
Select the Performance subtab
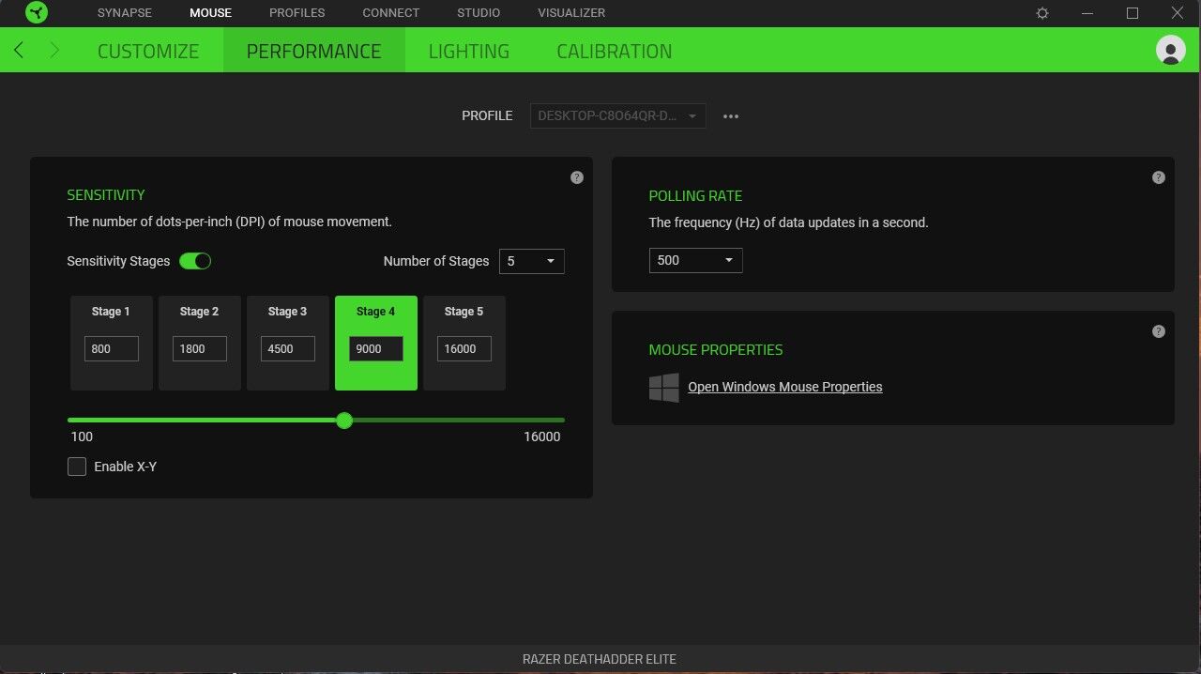point(314,51)
